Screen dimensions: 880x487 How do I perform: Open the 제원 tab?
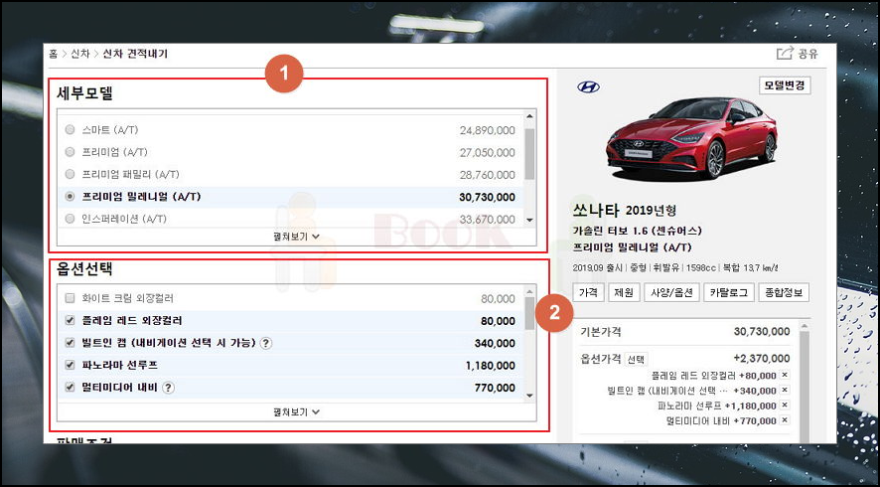[x=624, y=292]
